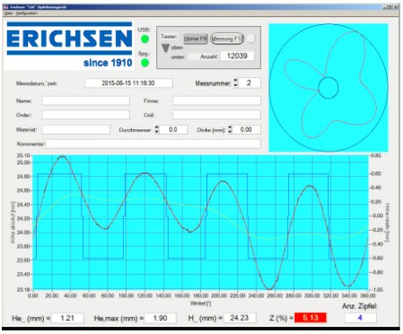
Task: Click the Dicke [mm] stepper arrows
Action: tap(230, 129)
